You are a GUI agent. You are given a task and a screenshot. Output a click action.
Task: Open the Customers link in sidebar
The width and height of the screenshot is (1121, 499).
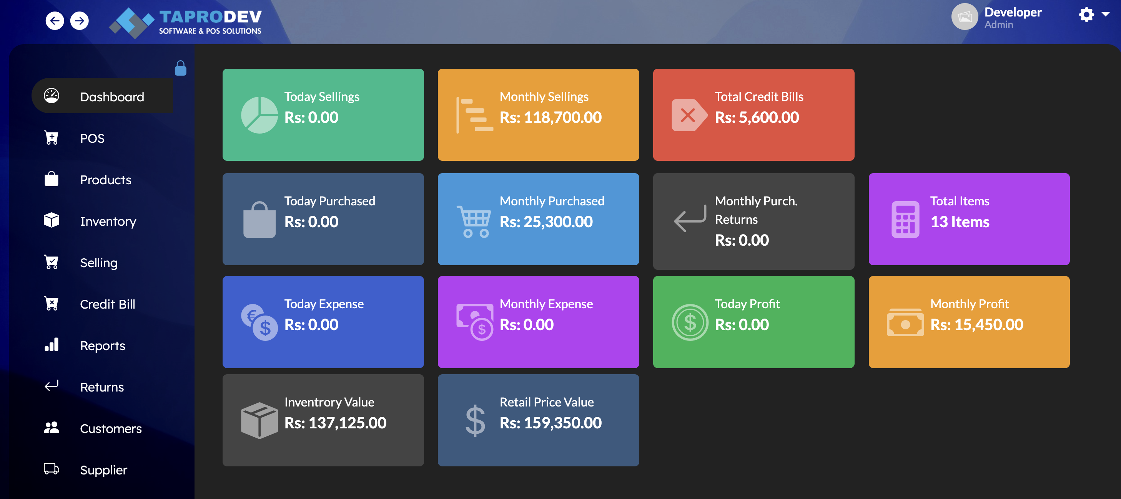pos(111,428)
